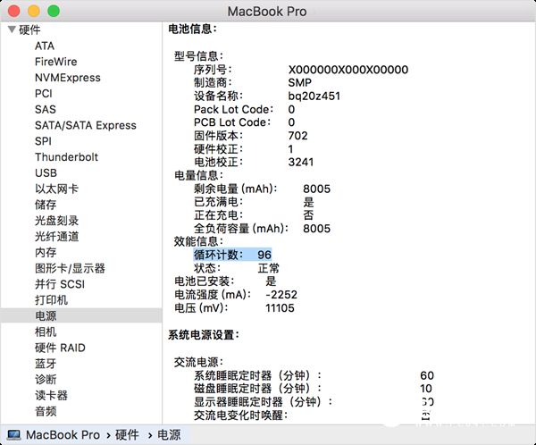Screen dimensions: 536x445
Task: Open the 蓝牙 section
Action: coord(46,364)
